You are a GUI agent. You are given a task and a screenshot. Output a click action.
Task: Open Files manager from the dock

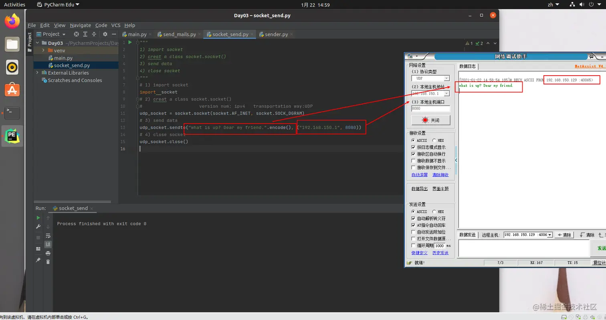pyautogui.click(x=12, y=44)
